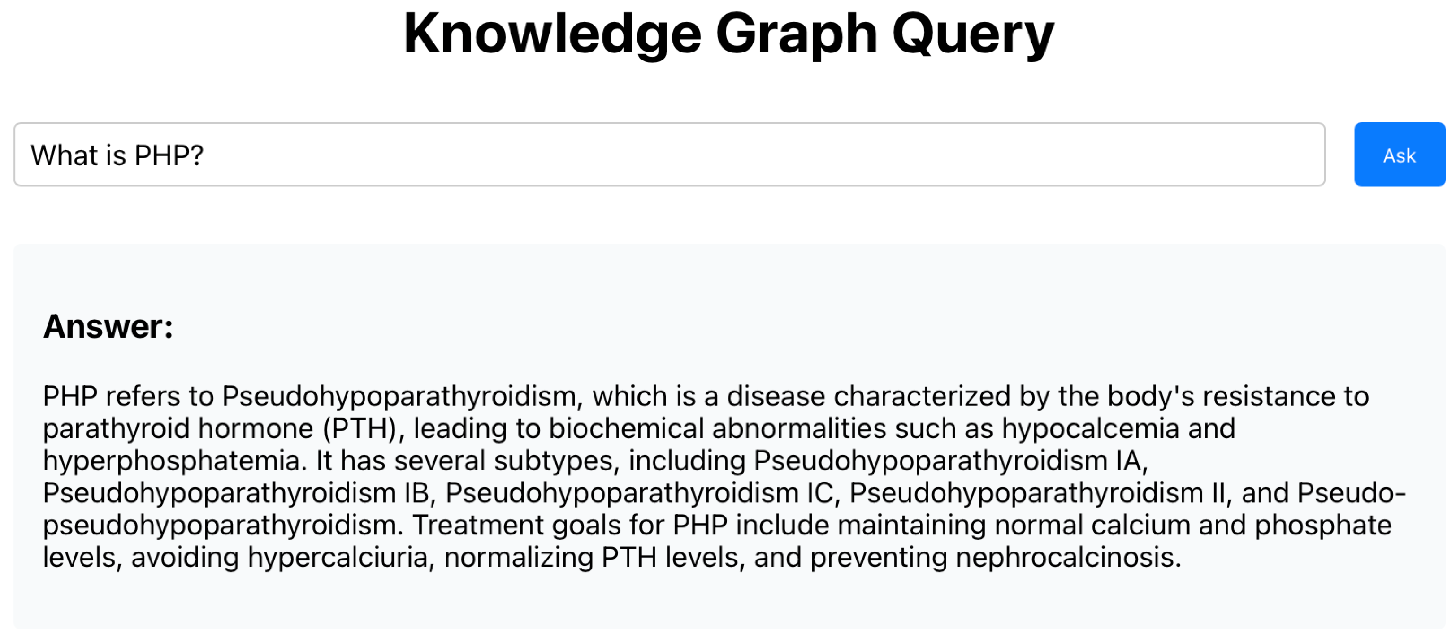Click the Knowledge Graph Query page title
This screenshot has width=1456, height=642.
point(728,34)
